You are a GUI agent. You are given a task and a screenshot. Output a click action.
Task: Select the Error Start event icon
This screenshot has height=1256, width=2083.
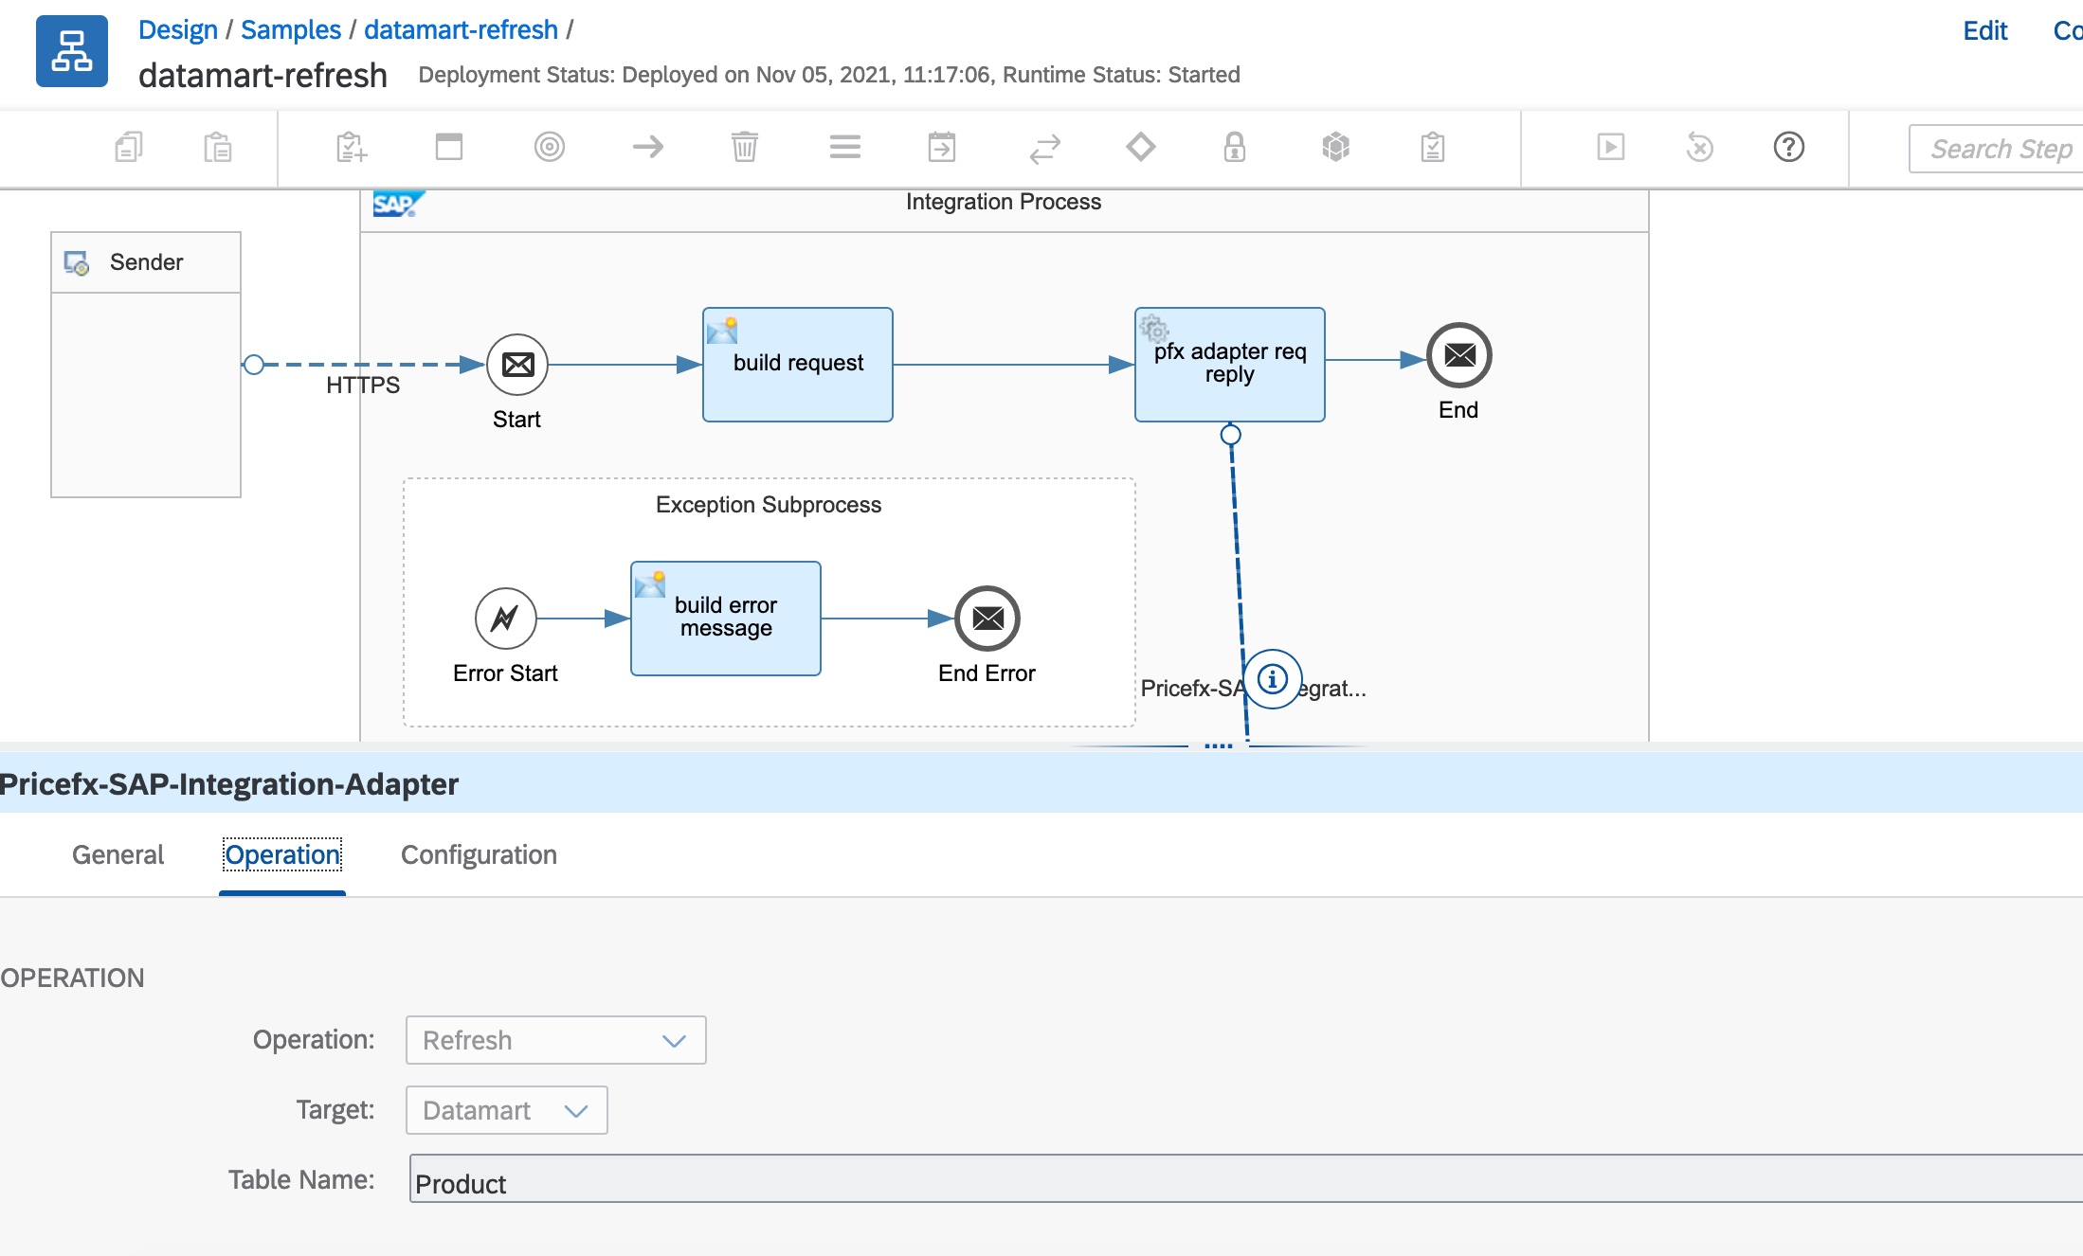505,619
